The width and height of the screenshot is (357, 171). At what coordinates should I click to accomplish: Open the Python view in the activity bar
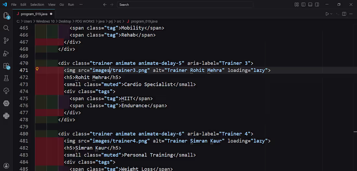click(x=6, y=116)
